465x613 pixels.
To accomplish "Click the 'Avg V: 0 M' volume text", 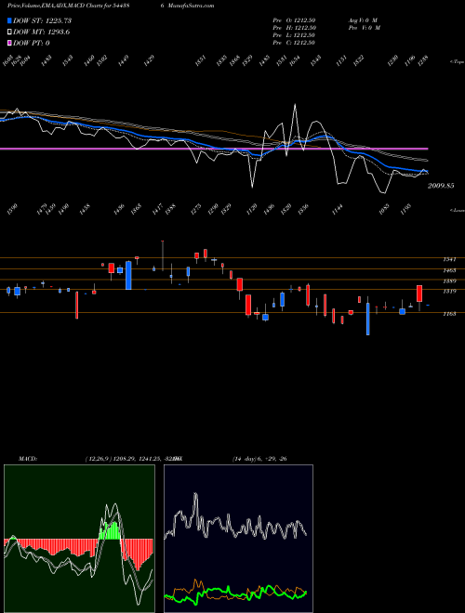I will [x=363, y=20].
